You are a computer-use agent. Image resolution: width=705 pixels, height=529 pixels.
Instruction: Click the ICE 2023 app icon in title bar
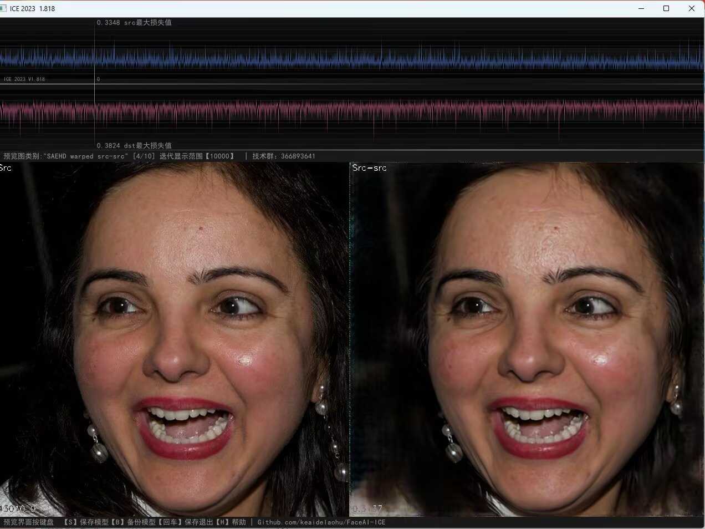pyautogui.click(x=4, y=8)
